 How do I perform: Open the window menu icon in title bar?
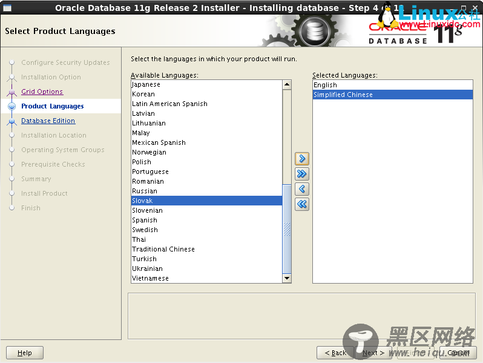point(7,8)
